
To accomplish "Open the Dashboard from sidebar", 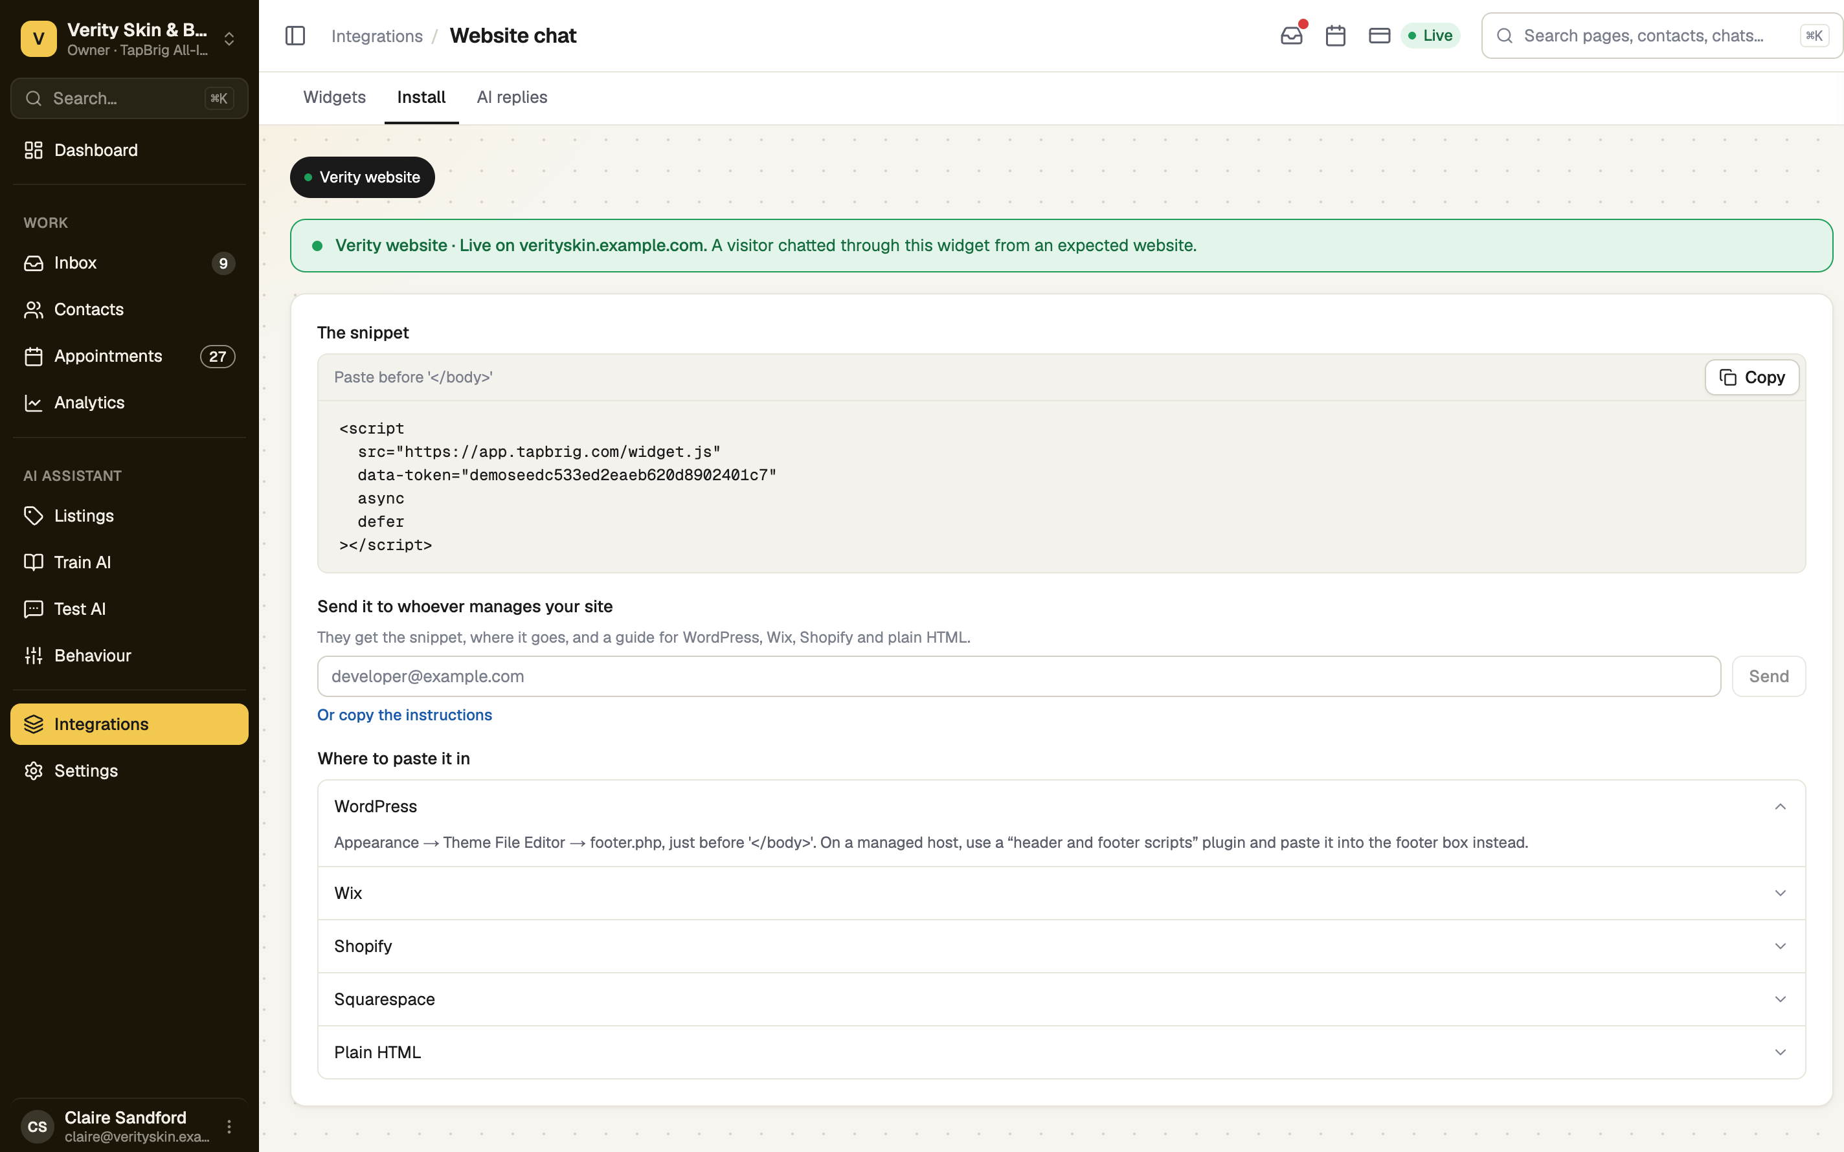I will 129,150.
